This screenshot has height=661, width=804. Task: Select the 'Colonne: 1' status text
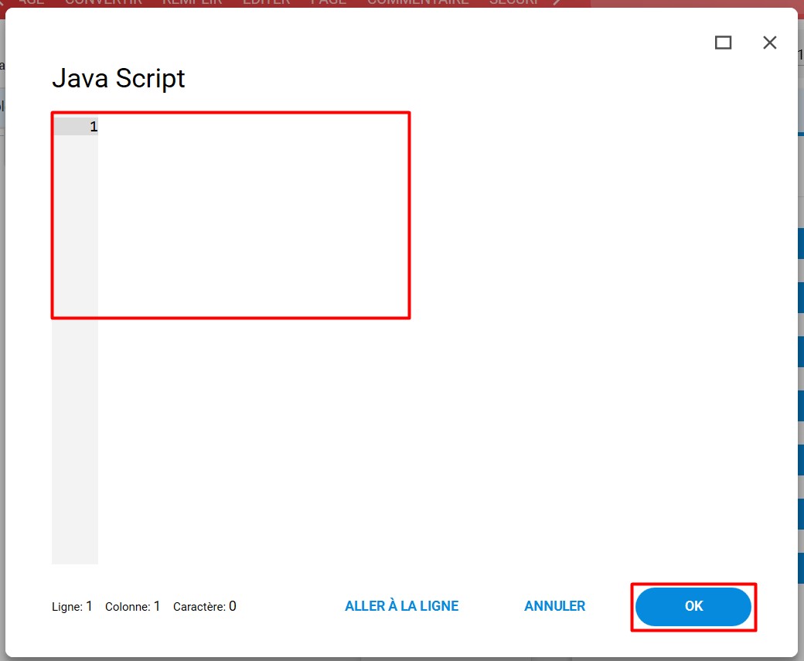(x=132, y=607)
